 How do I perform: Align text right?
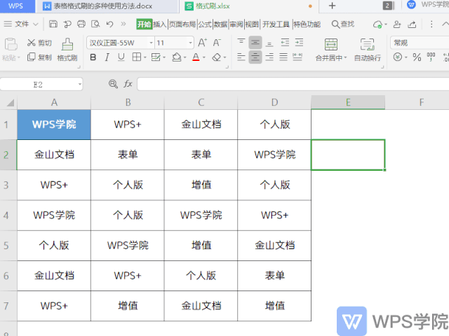[x=269, y=57]
